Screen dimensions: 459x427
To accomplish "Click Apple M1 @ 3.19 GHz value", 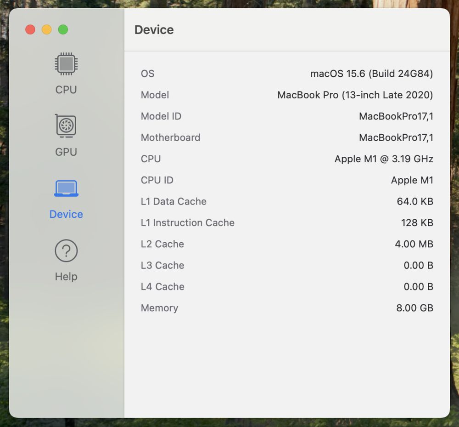I will tap(384, 159).
